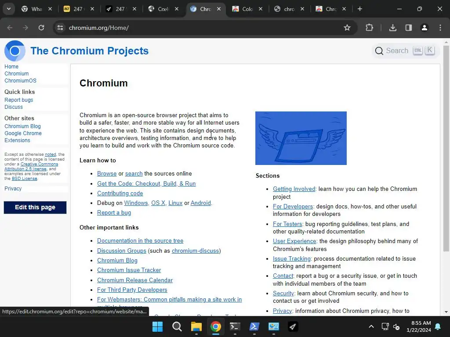Open the profile avatar icon
450x337 pixels.
(425, 28)
